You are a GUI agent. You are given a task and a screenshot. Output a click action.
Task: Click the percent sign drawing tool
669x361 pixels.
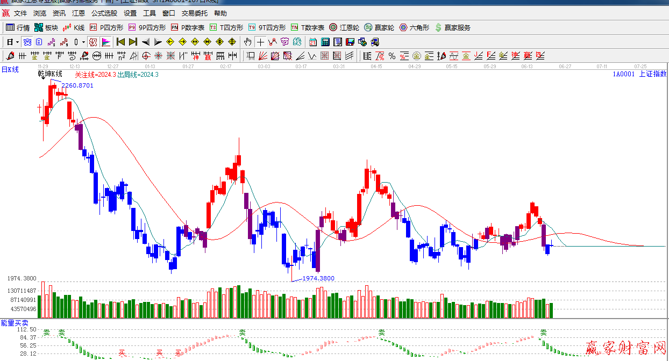point(392,56)
